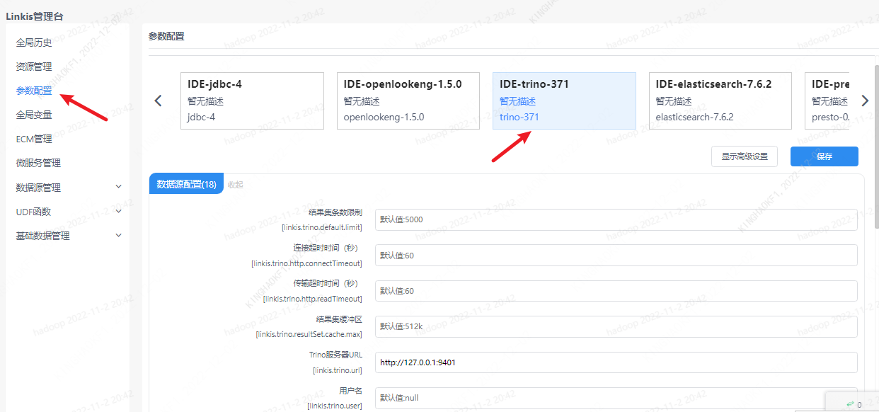Expand the 基础数据管理 sidebar menu
This screenshot has height=412, width=879.
(x=69, y=236)
